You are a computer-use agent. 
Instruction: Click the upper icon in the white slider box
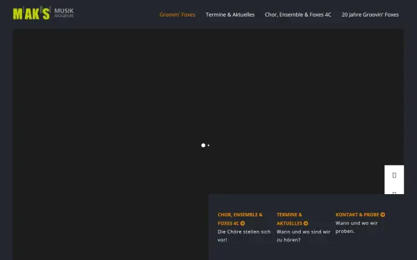point(394,175)
